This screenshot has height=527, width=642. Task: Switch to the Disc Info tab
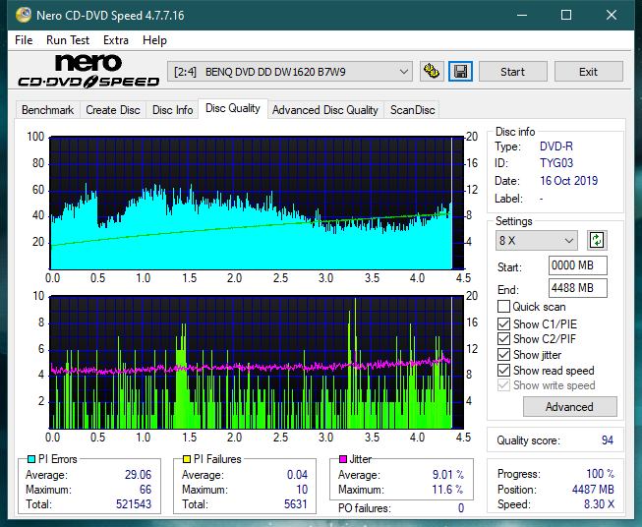172,110
